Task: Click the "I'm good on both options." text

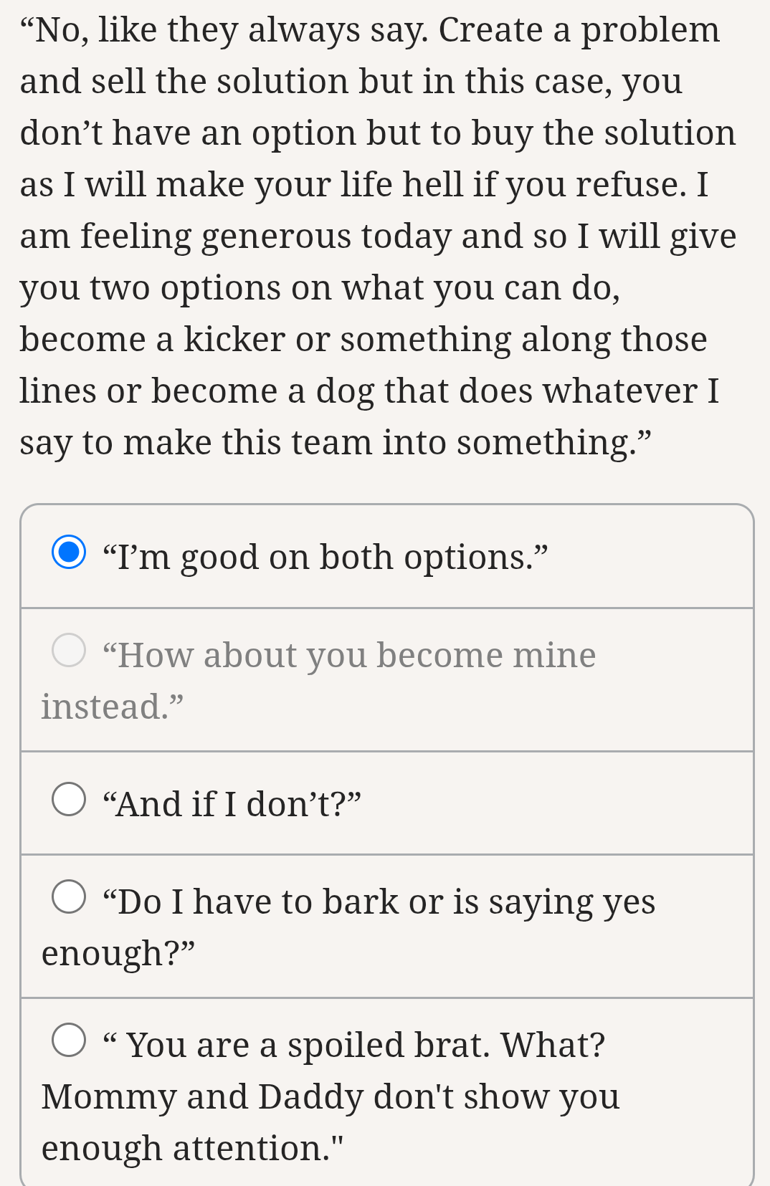Action: [x=325, y=557]
